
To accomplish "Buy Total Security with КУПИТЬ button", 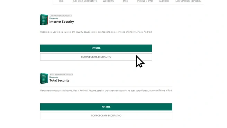I will tap(106, 107).
